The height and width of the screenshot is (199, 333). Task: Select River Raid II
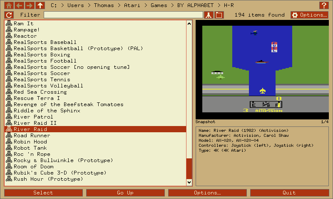tap(95, 123)
